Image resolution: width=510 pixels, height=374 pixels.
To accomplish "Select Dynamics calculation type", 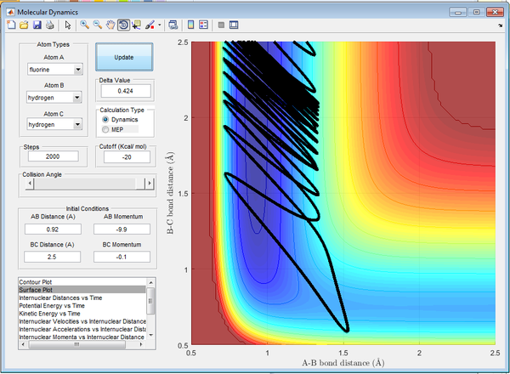I will pyautogui.click(x=106, y=120).
